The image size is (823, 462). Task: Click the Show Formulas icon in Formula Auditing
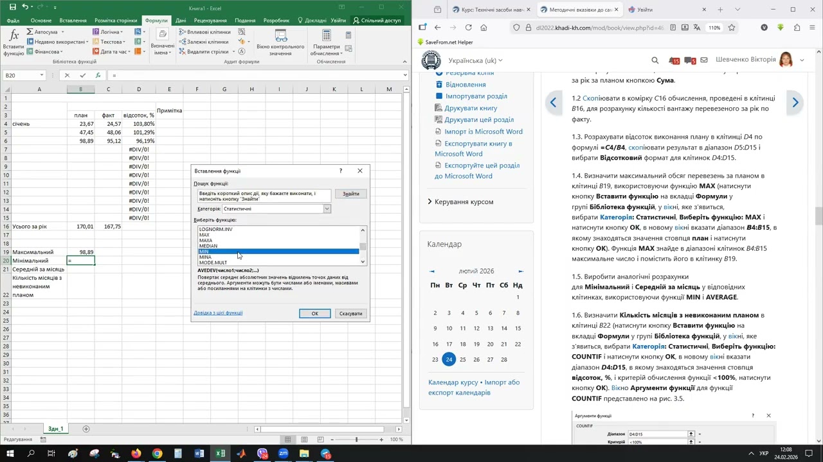coord(242,31)
